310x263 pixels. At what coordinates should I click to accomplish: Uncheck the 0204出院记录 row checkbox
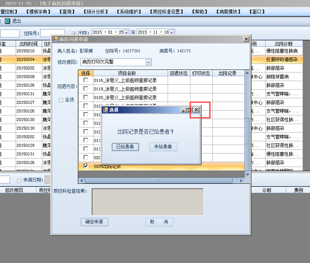coord(86,166)
